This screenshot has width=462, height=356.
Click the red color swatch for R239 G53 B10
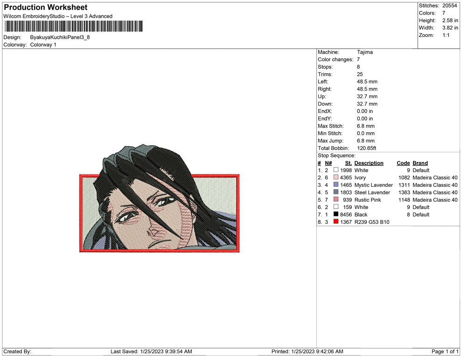click(x=336, y=221)
